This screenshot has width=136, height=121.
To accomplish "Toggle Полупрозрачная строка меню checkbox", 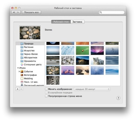I will [46, 96].
